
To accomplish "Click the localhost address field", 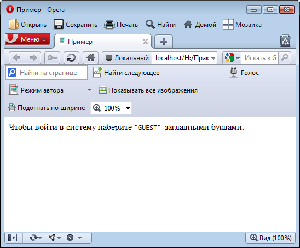I will 182,58.
